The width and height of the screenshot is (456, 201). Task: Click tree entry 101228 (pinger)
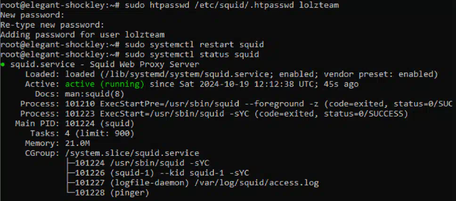pos(112,193)
